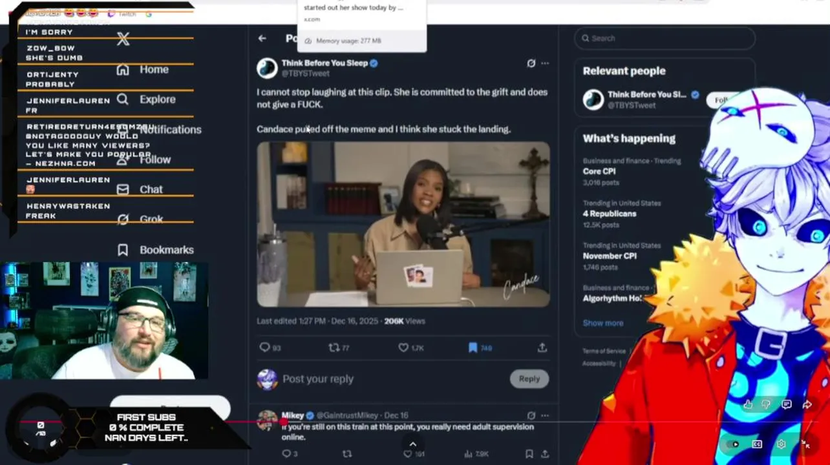
Task: Share Mikey's reply
Action: point(545,454)
